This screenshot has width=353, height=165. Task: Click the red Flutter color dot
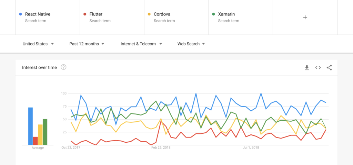pos(85,14)
